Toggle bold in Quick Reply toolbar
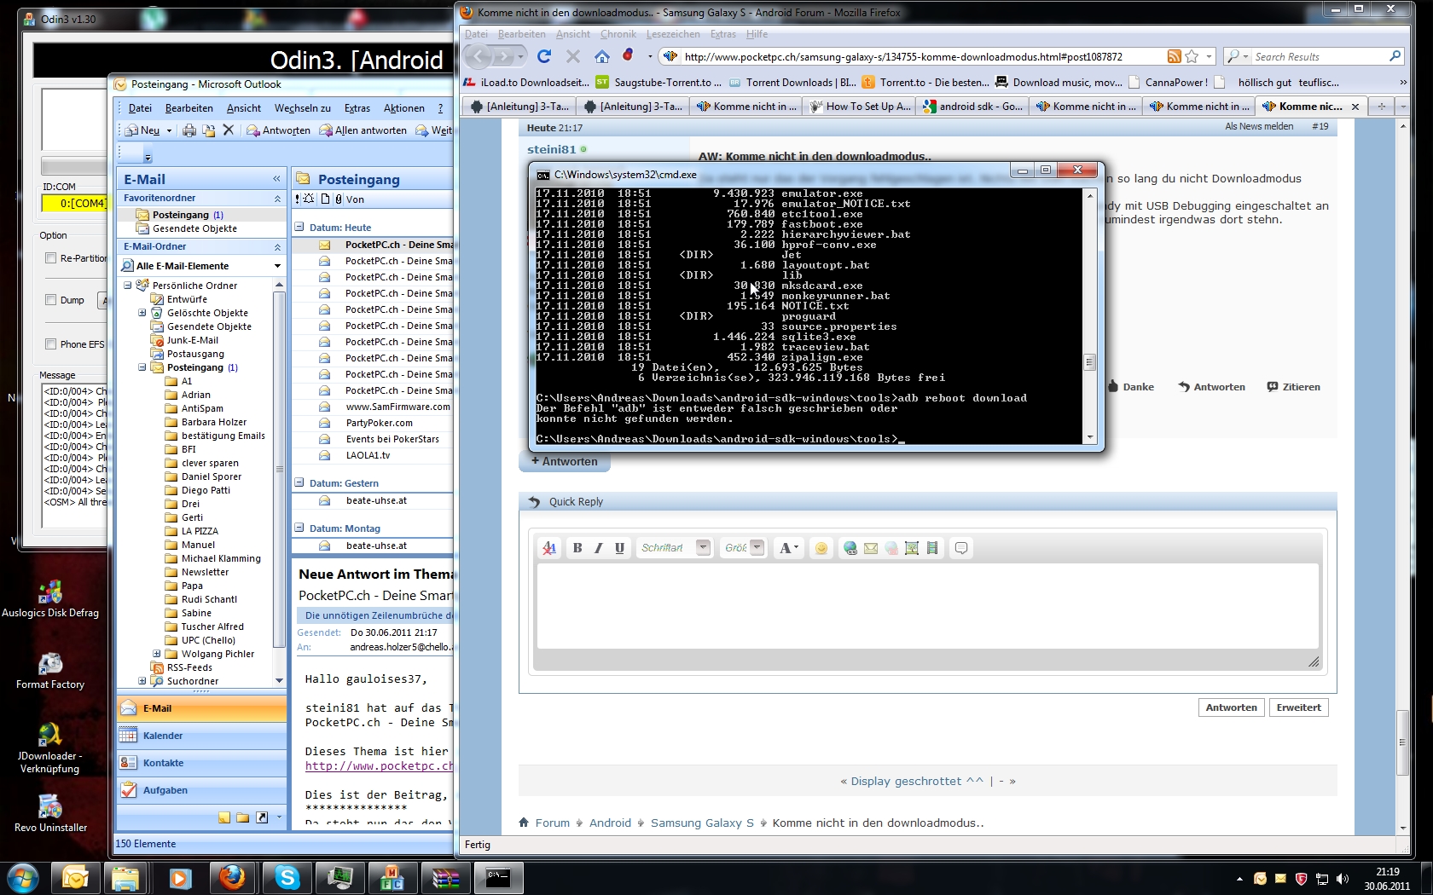The image size is (1433, 895). point(577,548)
